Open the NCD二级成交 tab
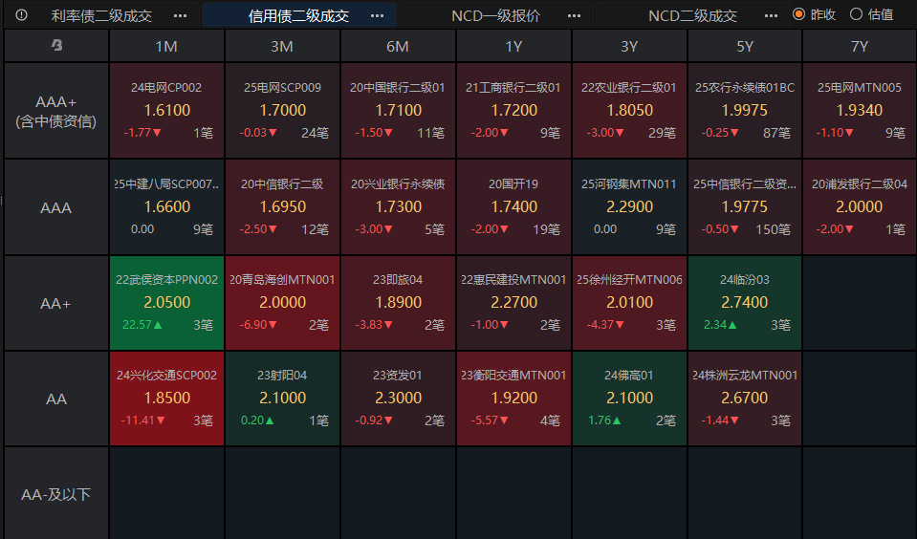The image size is (917, 539). click(x=692, y=16)
